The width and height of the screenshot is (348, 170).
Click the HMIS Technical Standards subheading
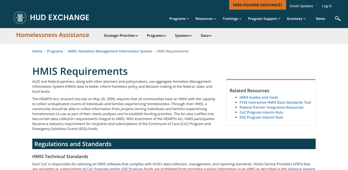60,156
